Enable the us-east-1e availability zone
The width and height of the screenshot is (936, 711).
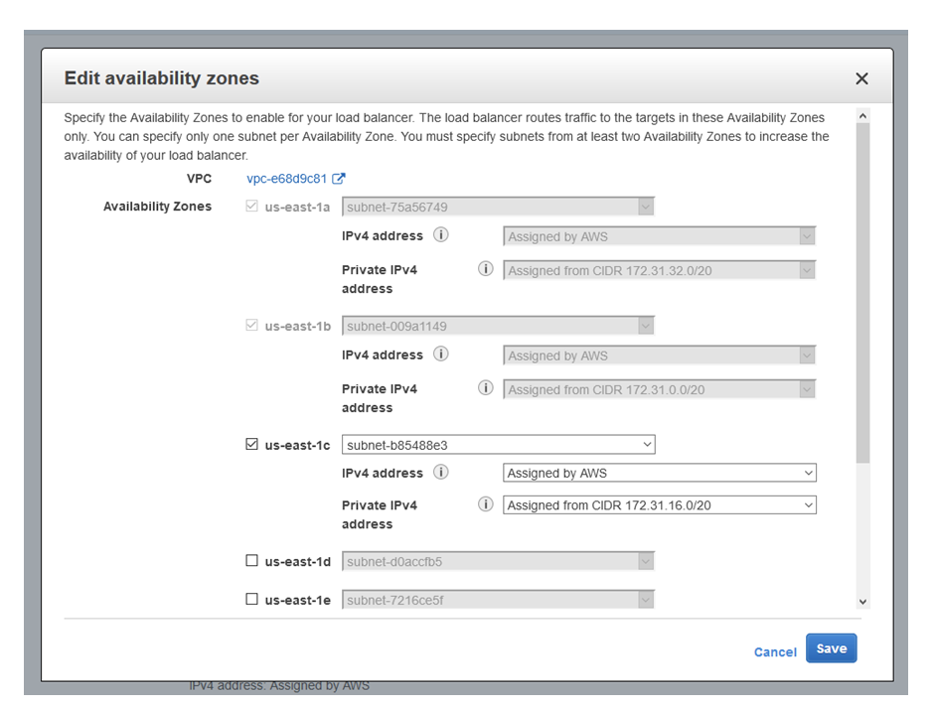[x=252, y=599]
